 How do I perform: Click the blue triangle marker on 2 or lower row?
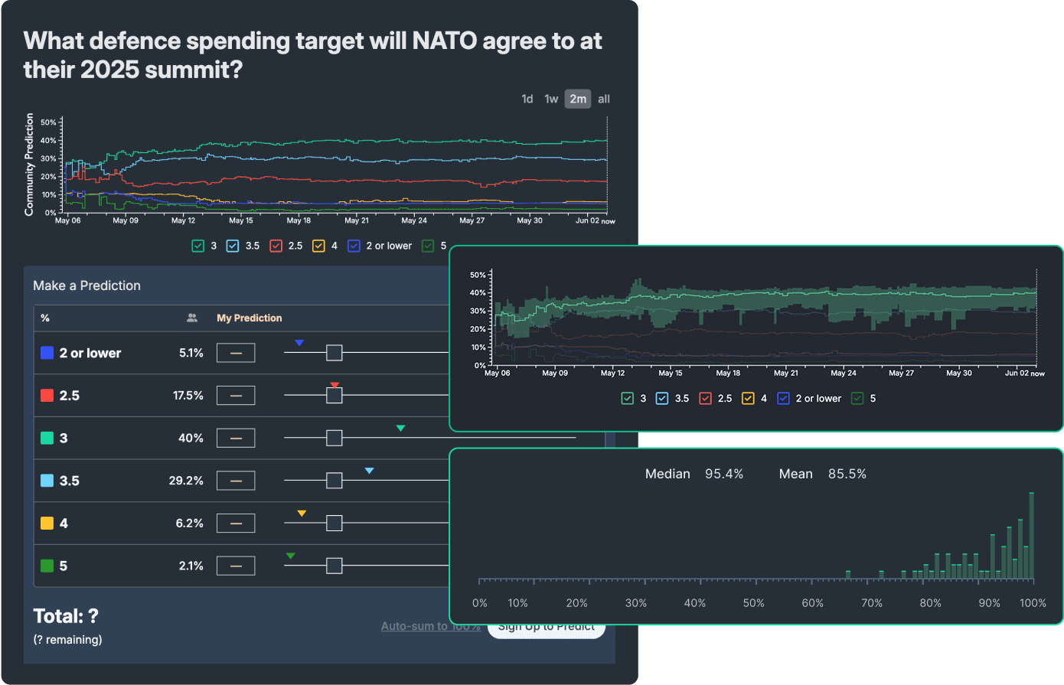pyautogui.click(x=299, y=343)
